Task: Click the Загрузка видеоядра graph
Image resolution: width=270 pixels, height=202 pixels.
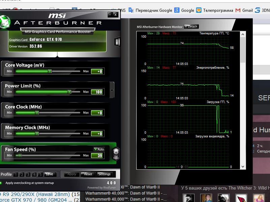Action: [188, 153]
